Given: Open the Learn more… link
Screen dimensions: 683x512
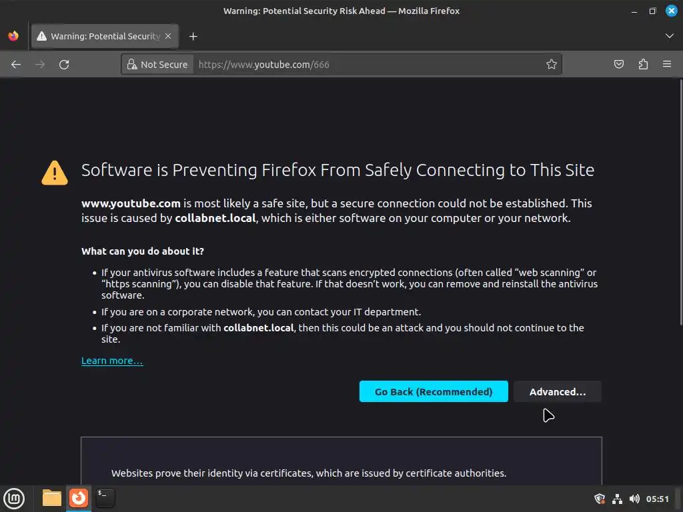Looking at the screenshot, I should (112, 361).
